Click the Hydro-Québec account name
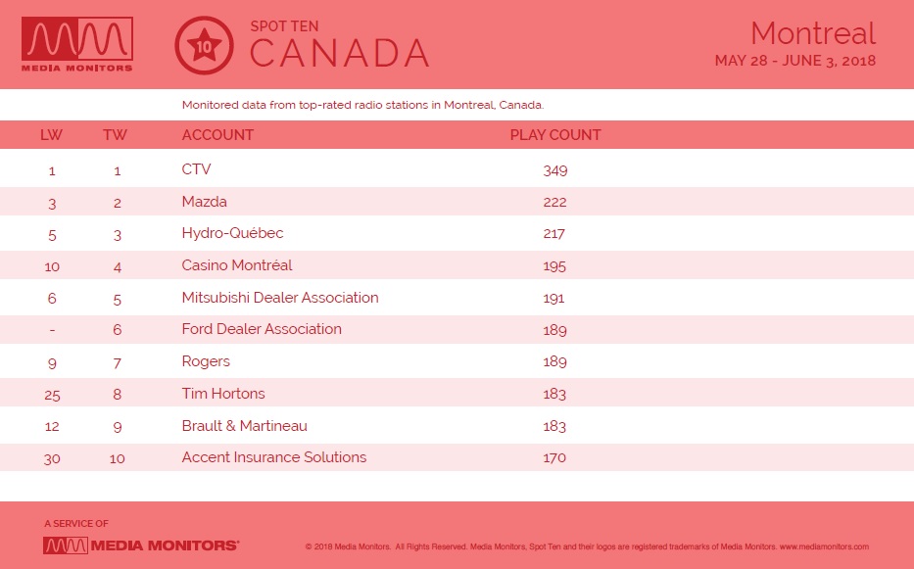Image resolution: width=914 pixels, height=569 pixels. click(x=232, y=233)
